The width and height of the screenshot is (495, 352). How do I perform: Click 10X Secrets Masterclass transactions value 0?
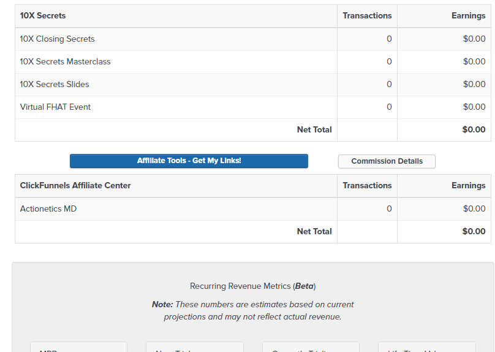point(389,61)
